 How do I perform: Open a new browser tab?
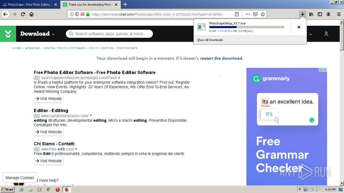pyautogui.click(x=125, y=4)
